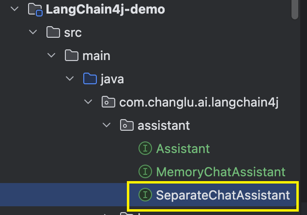
Task: Collapse the LangChain4j-demo project node
Action: click(x=15, y=9)
